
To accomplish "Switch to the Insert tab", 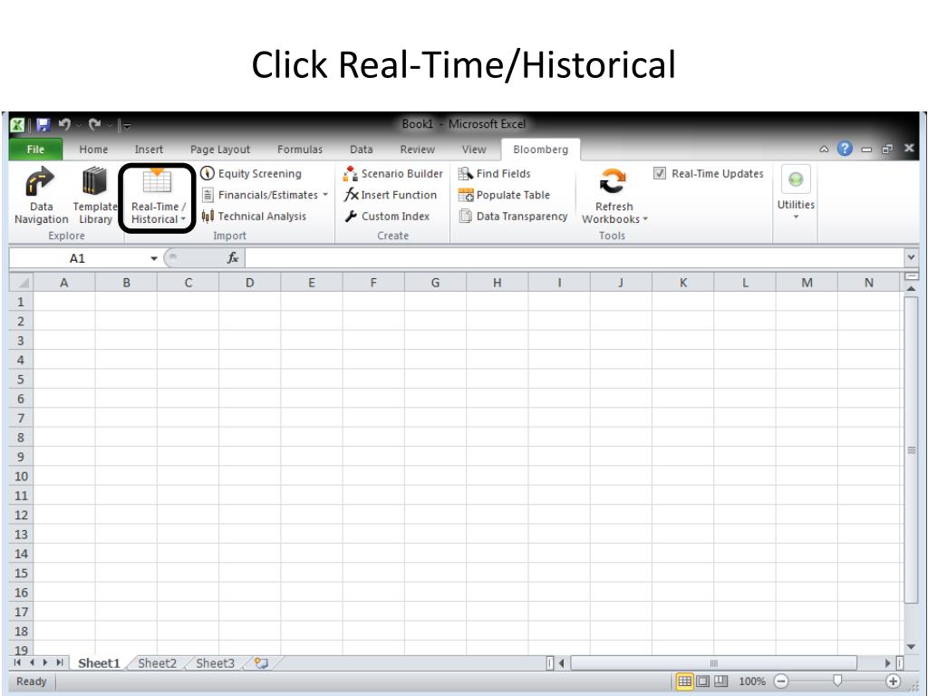I will pos(149,150).
